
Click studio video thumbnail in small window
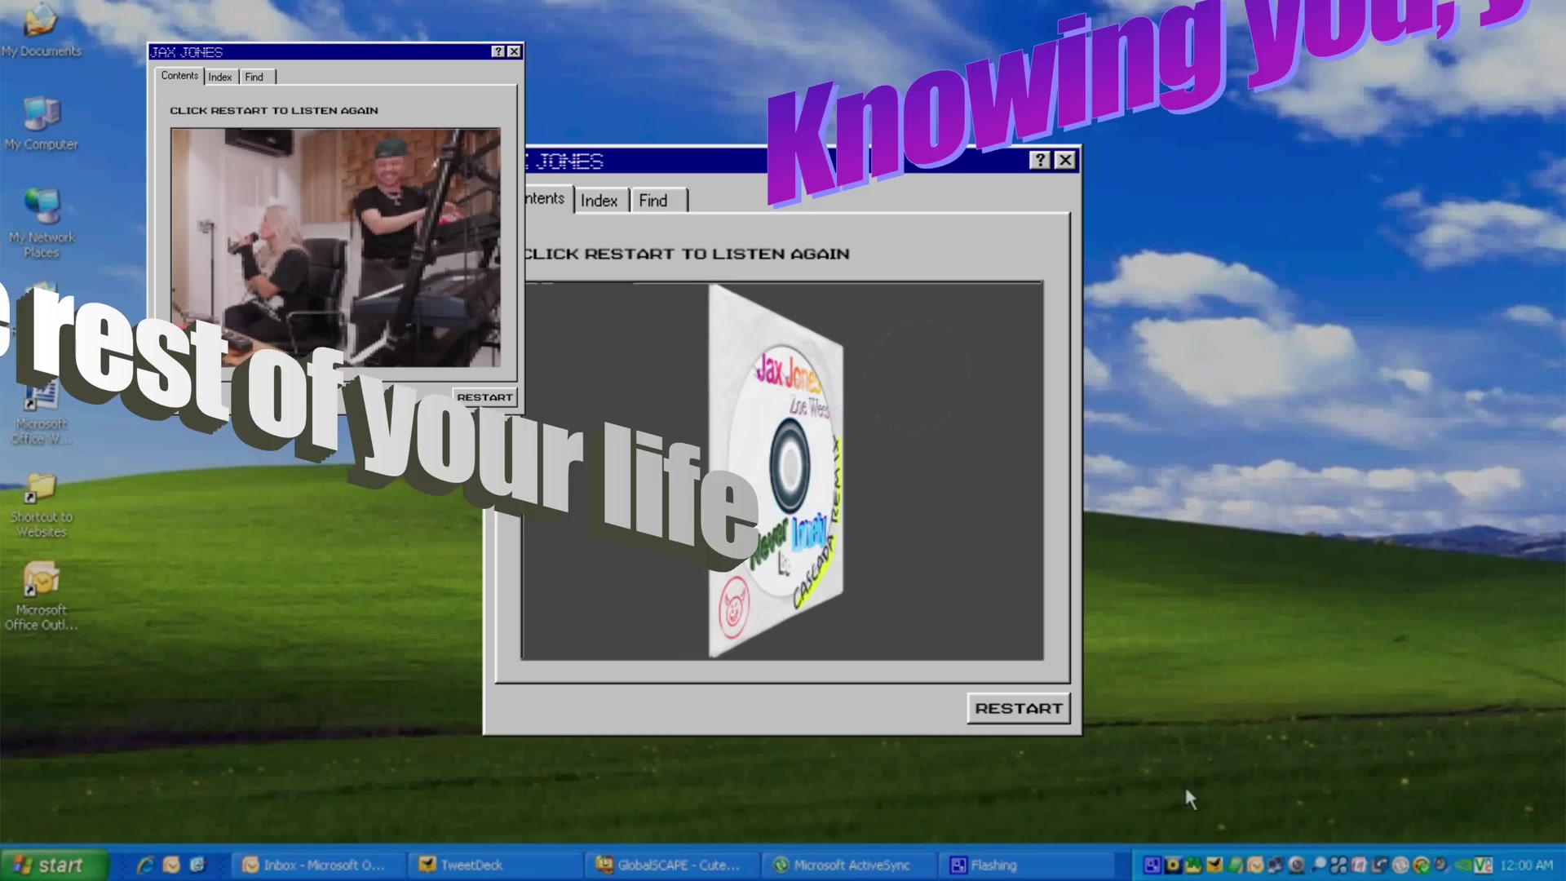coord(335,247)
